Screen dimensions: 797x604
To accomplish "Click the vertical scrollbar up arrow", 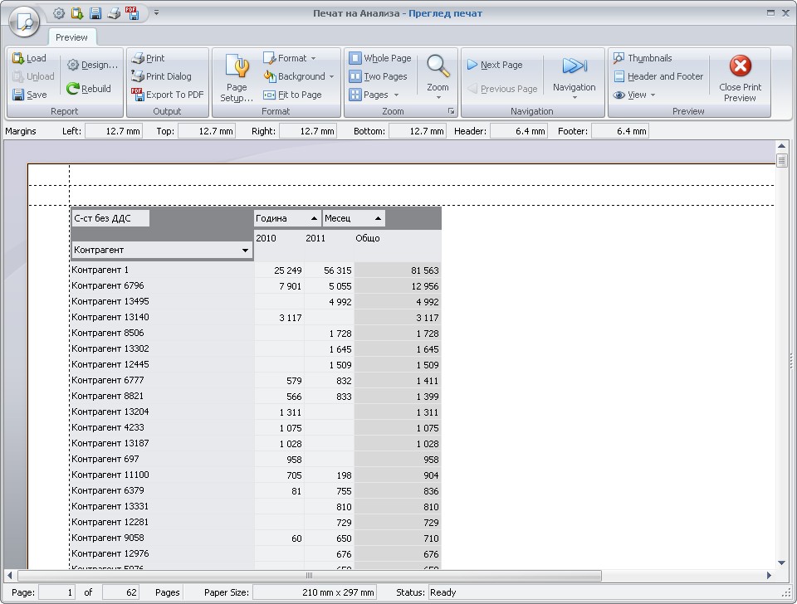I will tap(782, 146).
